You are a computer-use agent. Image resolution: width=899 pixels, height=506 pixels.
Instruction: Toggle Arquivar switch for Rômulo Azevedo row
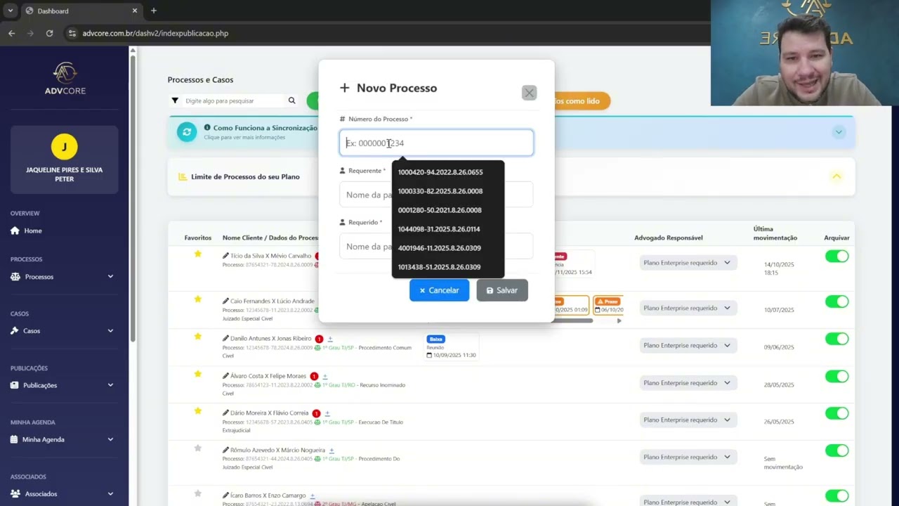coord(836,450)
